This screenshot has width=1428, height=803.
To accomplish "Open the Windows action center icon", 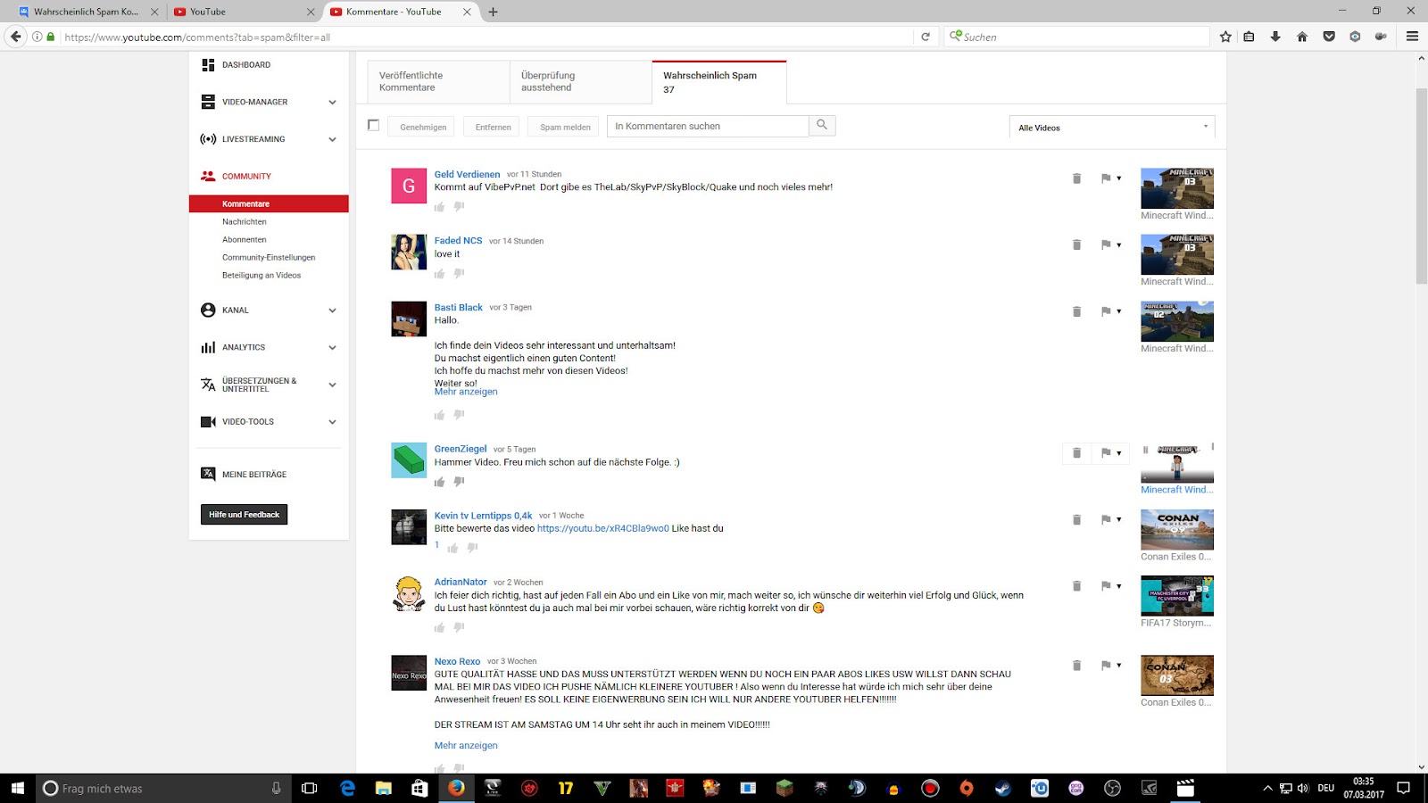I will (x=1403, y=788).
